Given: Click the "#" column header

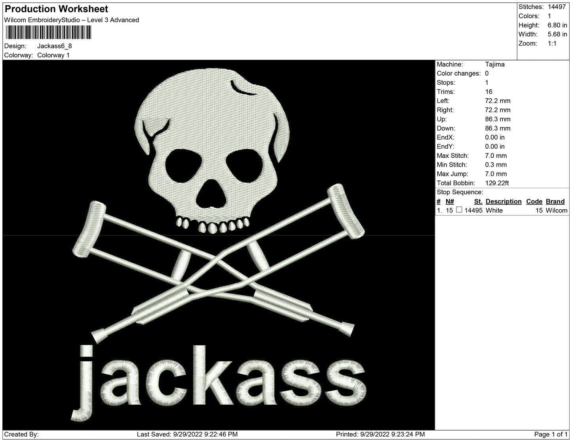Looking at the screenshot, I should coord(439,201).
